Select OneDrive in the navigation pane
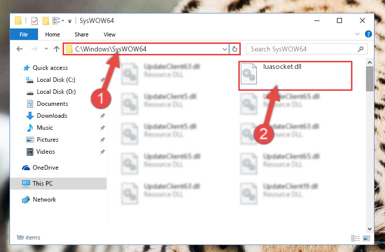This screenshot has width=385, height=252. (x=46, y=168)
